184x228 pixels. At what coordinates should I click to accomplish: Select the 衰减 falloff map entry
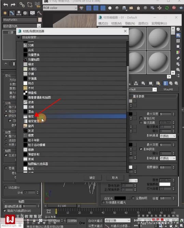75,159
